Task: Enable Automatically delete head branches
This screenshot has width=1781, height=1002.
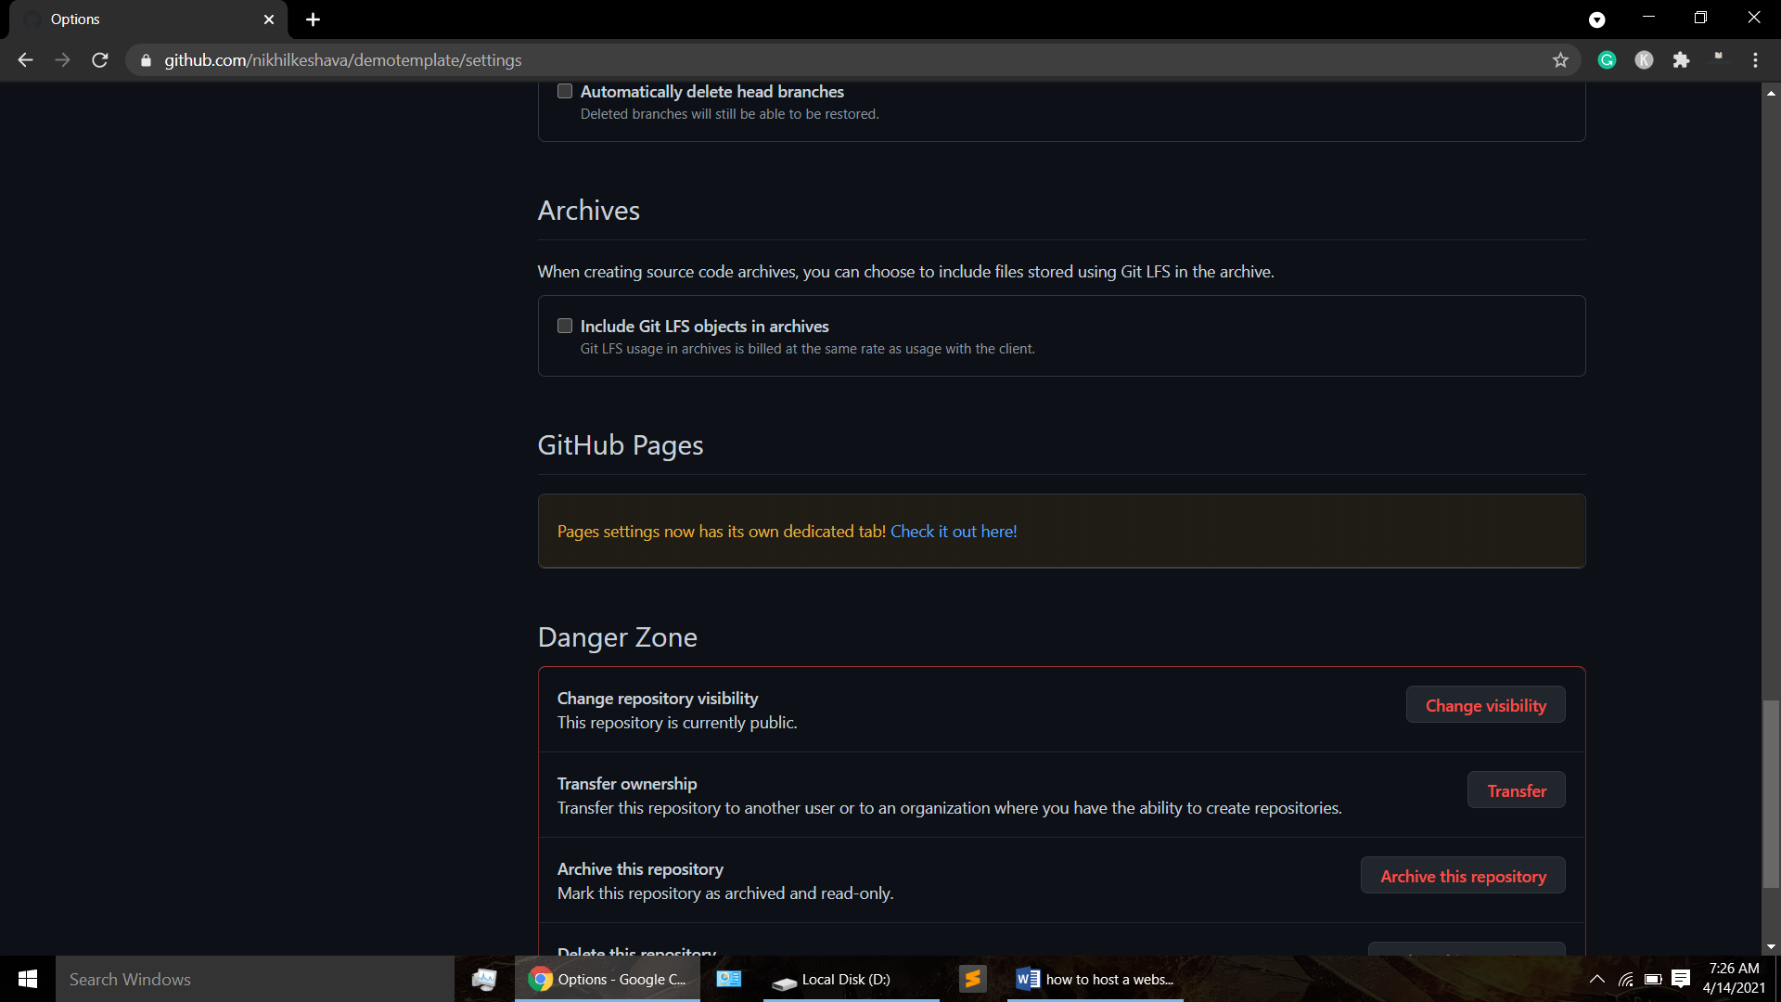Action: click(x=565, y=91)
